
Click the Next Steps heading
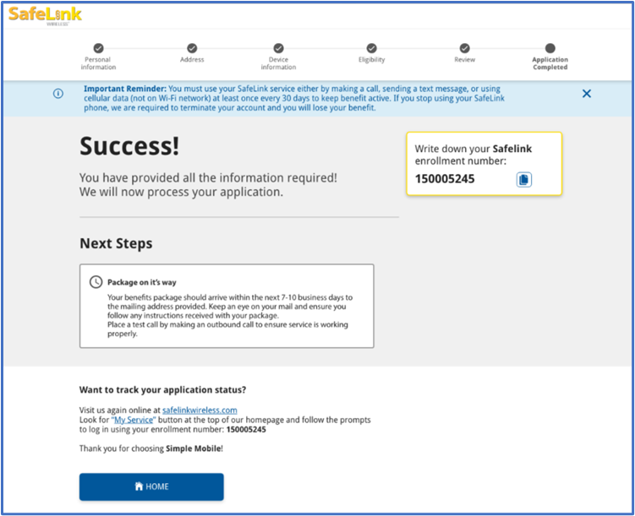click(x=116, y=243)
